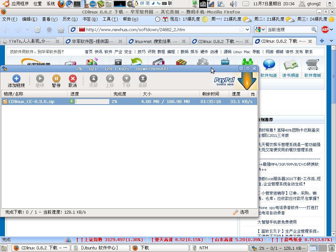Switch to linux+net 搜索结果 tab

tap(157, 41)
